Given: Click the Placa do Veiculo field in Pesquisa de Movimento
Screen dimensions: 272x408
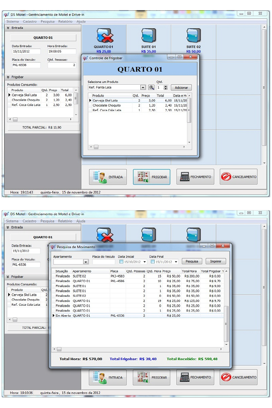Looking at the screenshot, I should (104, 262).
